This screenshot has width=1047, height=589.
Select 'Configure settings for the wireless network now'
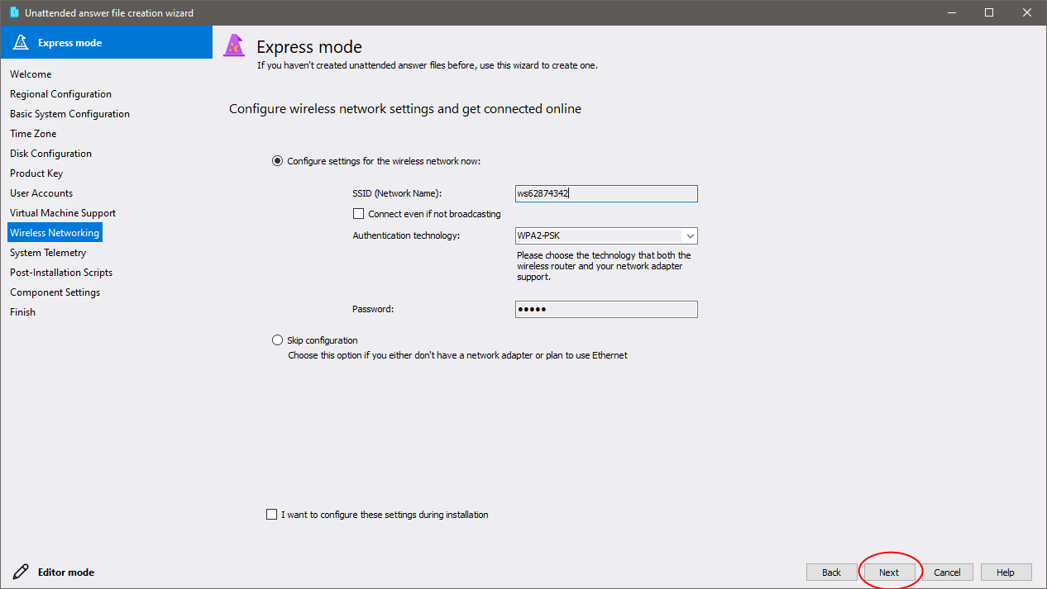click(277, 161)
